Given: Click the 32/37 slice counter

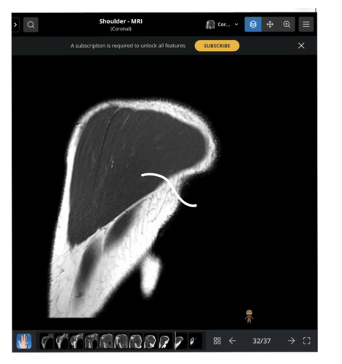Looking at the screenshot, I should coord(261,341).
